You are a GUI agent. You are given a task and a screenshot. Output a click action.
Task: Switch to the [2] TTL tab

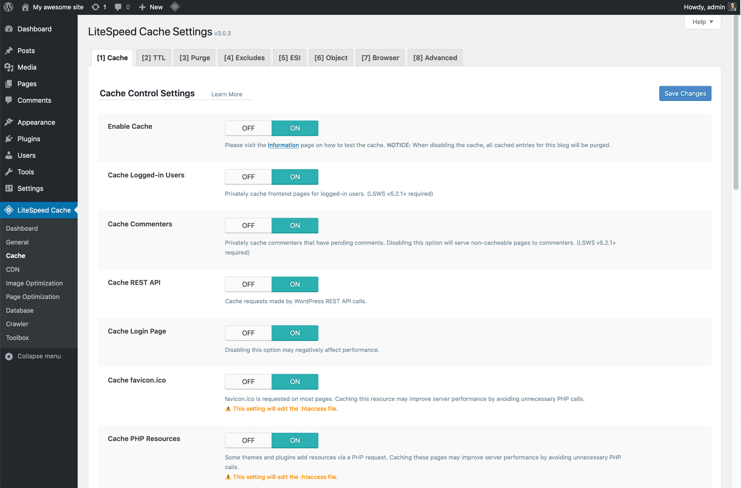click(x=153, y=57)
